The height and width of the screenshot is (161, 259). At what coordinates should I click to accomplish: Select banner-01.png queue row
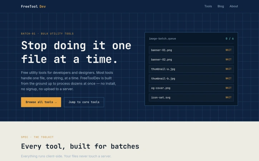[191, 50]
